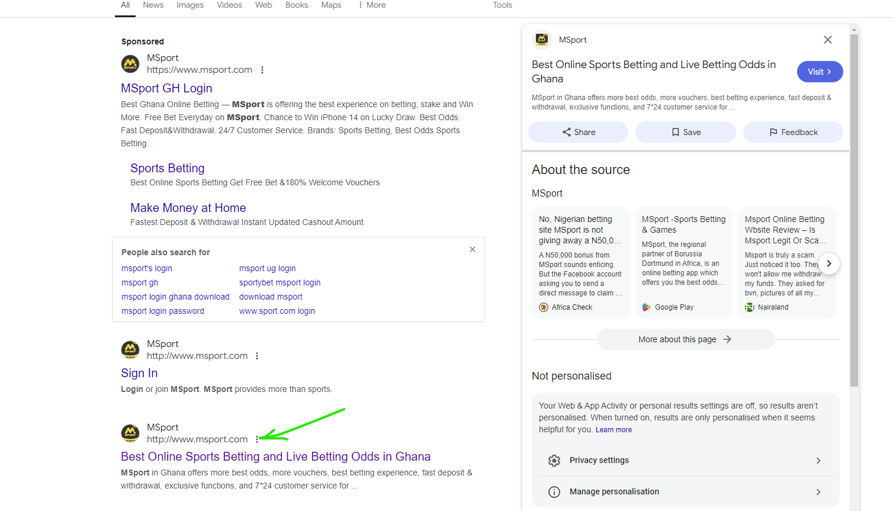
Task: Open the three-dot menu for the Sign In result
Action: coord(257,356)
